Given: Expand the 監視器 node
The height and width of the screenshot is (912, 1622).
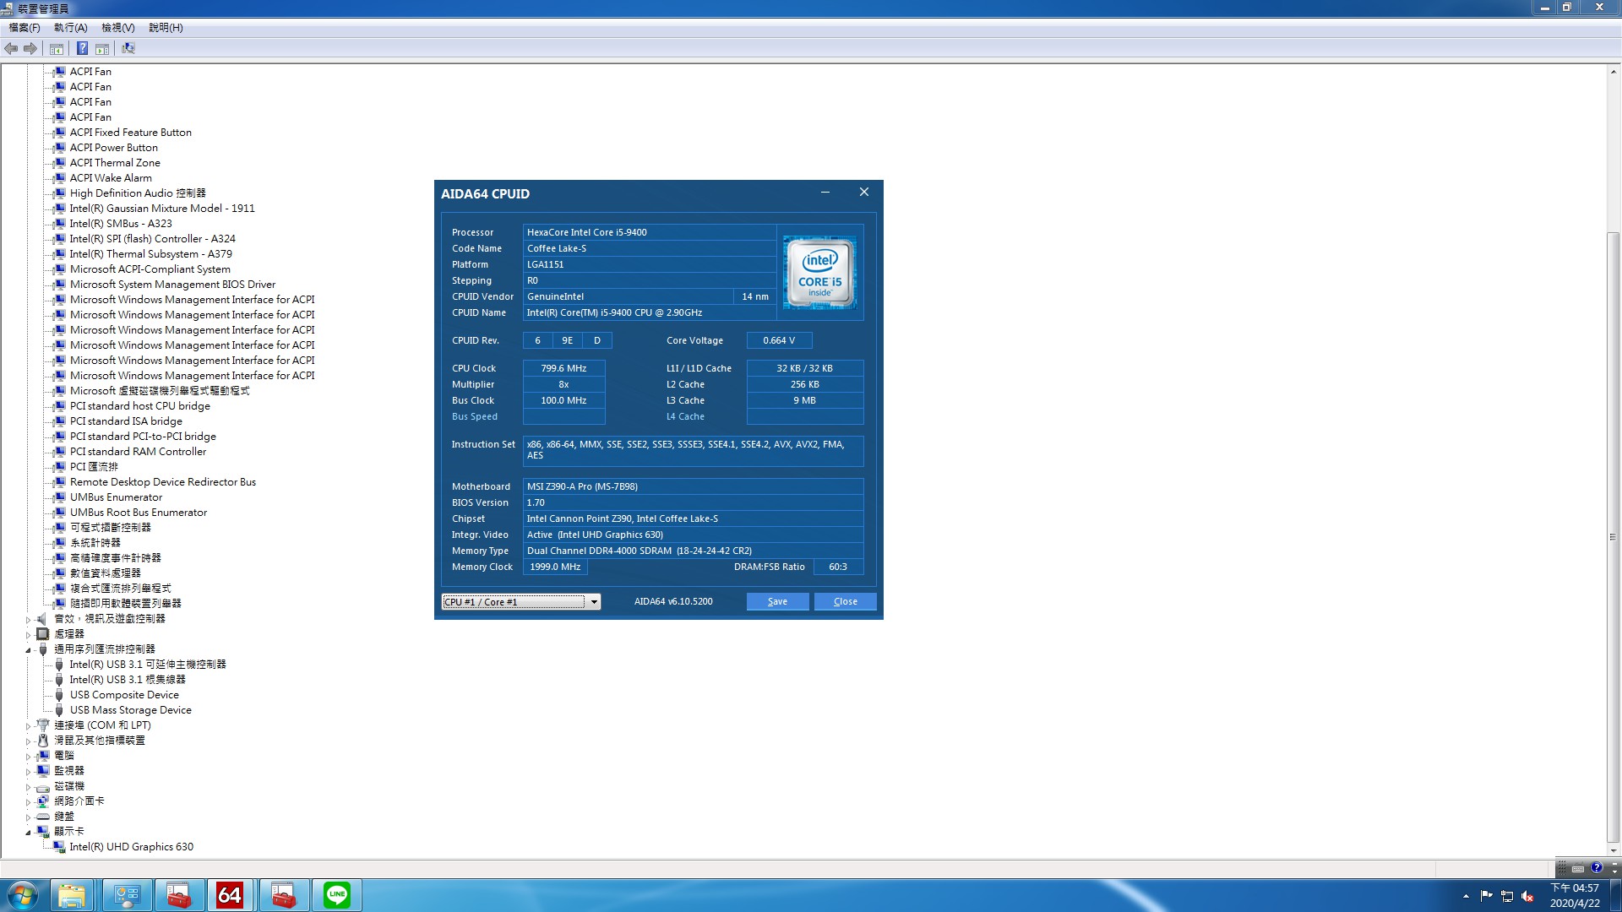Looking at the screenshot, I should [28, 772].
